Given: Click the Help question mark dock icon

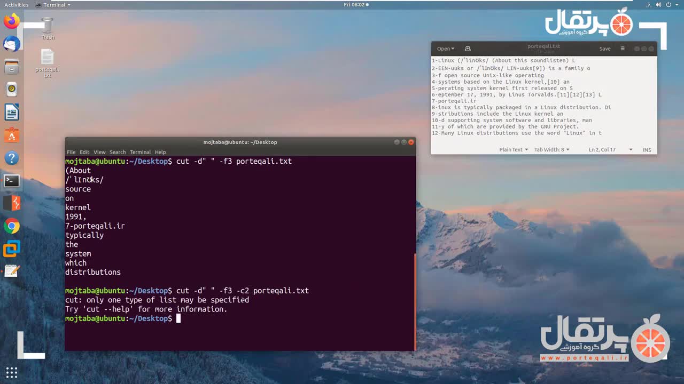Looking at the screenshot, I should pos(11,158).
